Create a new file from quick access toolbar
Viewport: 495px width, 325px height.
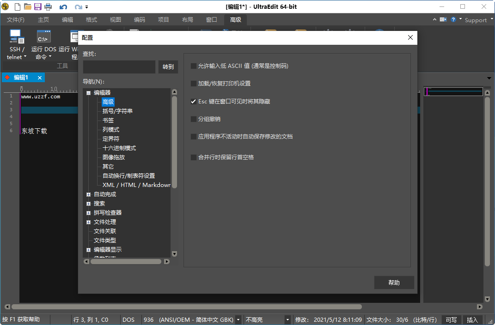(18, 6)
